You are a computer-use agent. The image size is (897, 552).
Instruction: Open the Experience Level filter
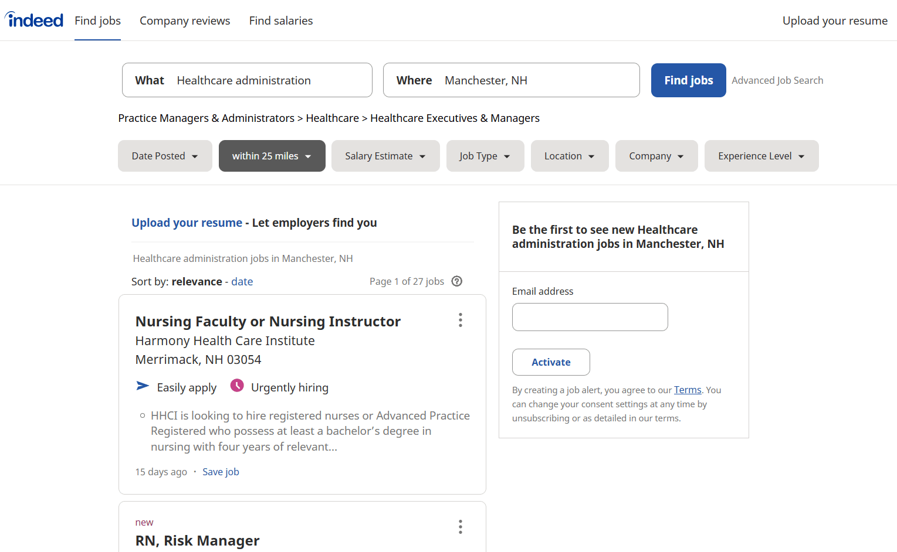(x=761, y=156)
